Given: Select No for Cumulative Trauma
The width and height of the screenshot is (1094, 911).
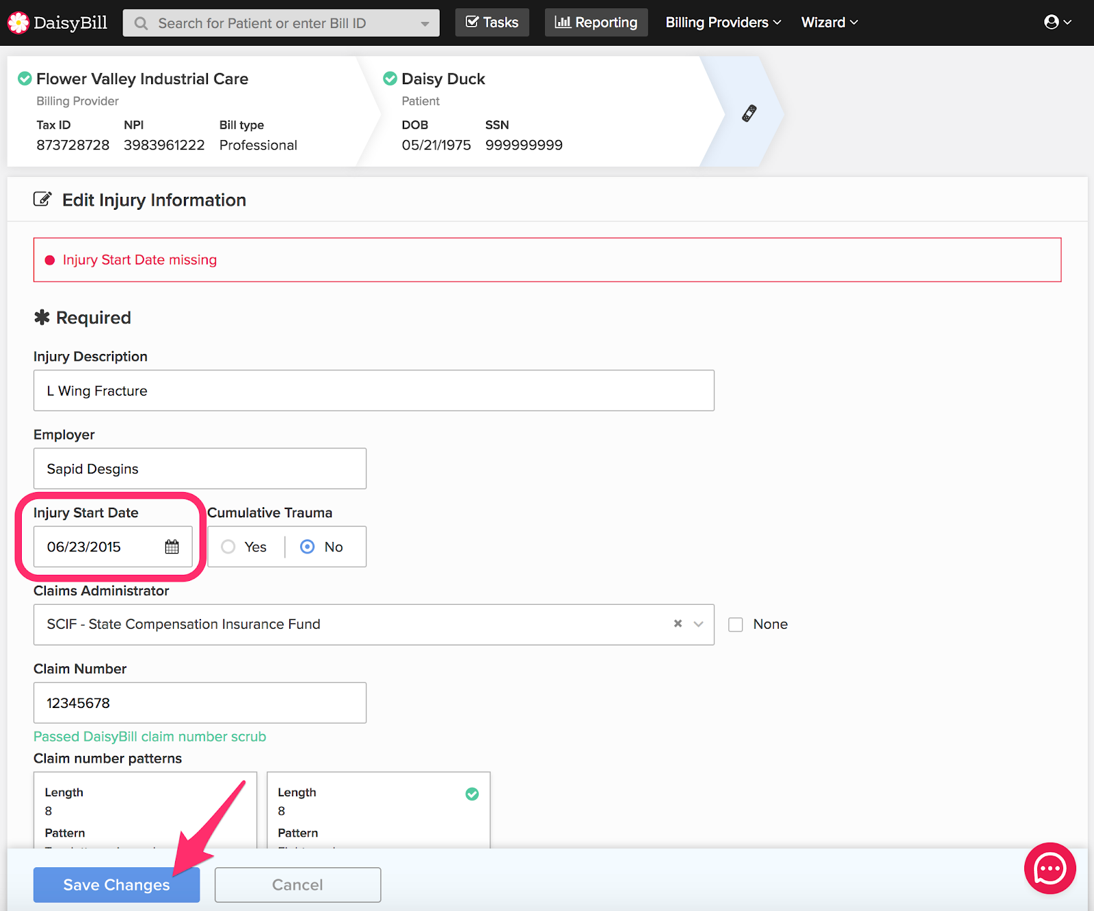Looking at the screenshot, I should [x=308, y=547].
